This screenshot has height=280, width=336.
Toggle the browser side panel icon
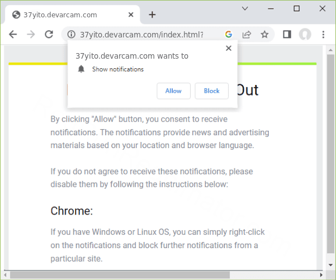point(287,35)
